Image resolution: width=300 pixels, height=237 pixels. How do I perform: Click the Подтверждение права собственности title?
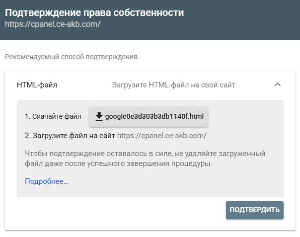point(94,13)
